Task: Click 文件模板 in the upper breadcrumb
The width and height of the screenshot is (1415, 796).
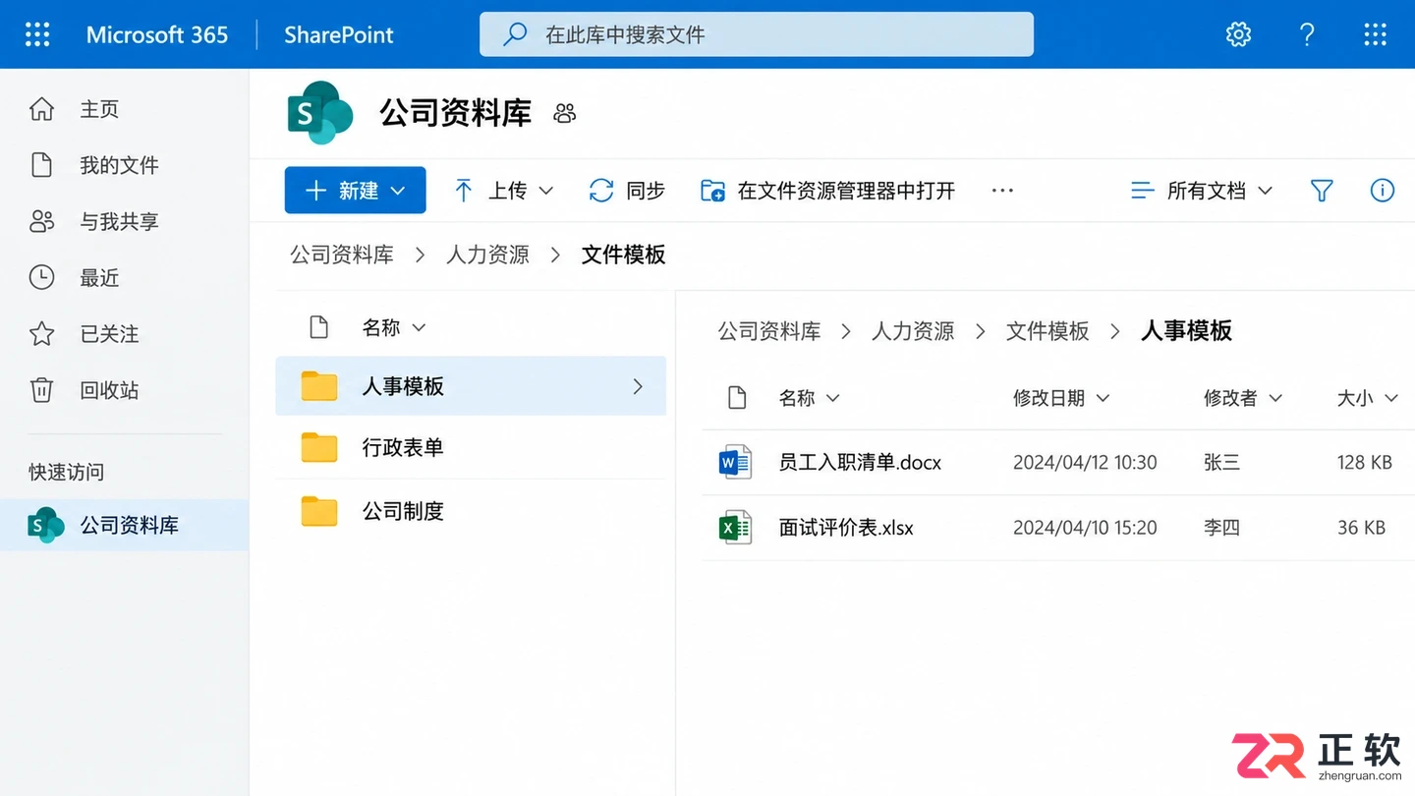Action: [x=624, y=256]
